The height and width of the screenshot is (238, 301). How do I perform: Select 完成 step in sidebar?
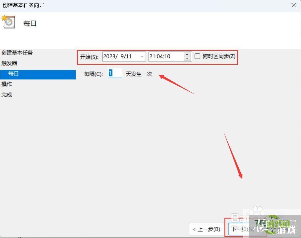tap(7, 95)
